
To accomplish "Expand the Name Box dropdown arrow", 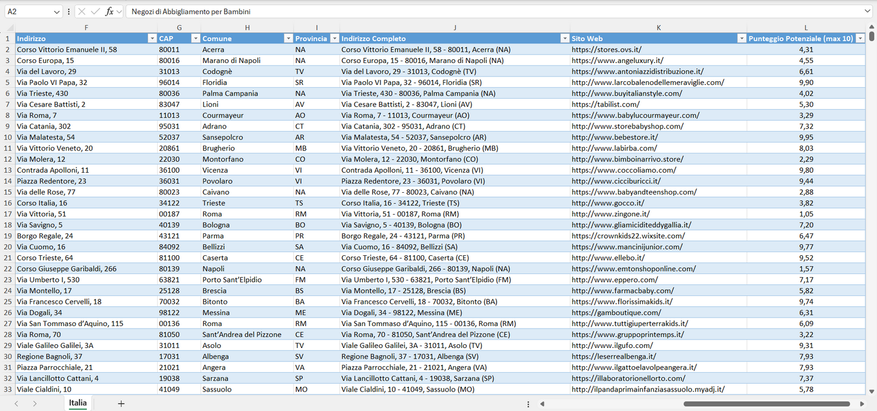I will [x=56, y=12].
